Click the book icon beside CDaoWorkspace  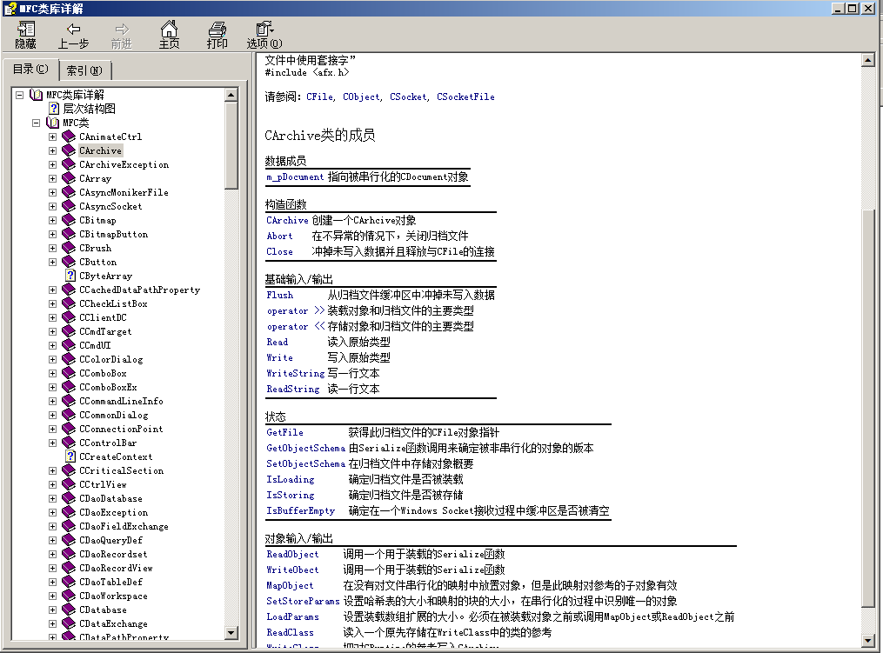pos(69,596)
